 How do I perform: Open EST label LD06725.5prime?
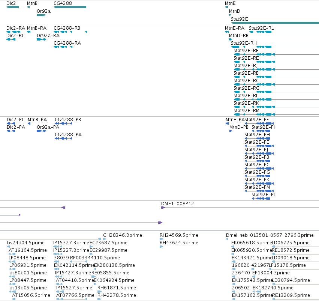291,243
